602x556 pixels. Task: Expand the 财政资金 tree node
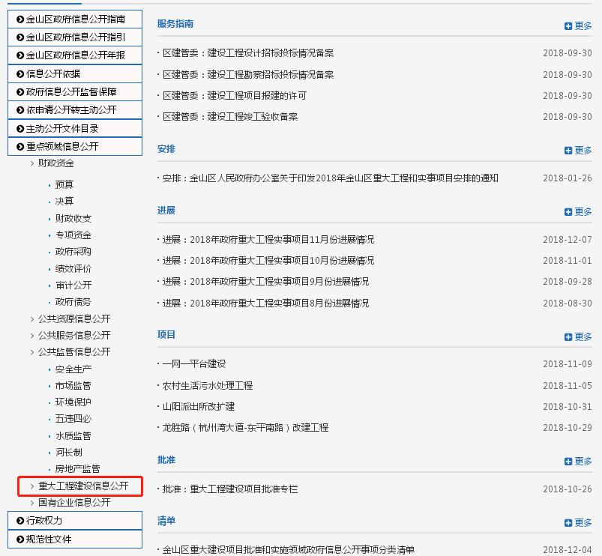[32, 163]
